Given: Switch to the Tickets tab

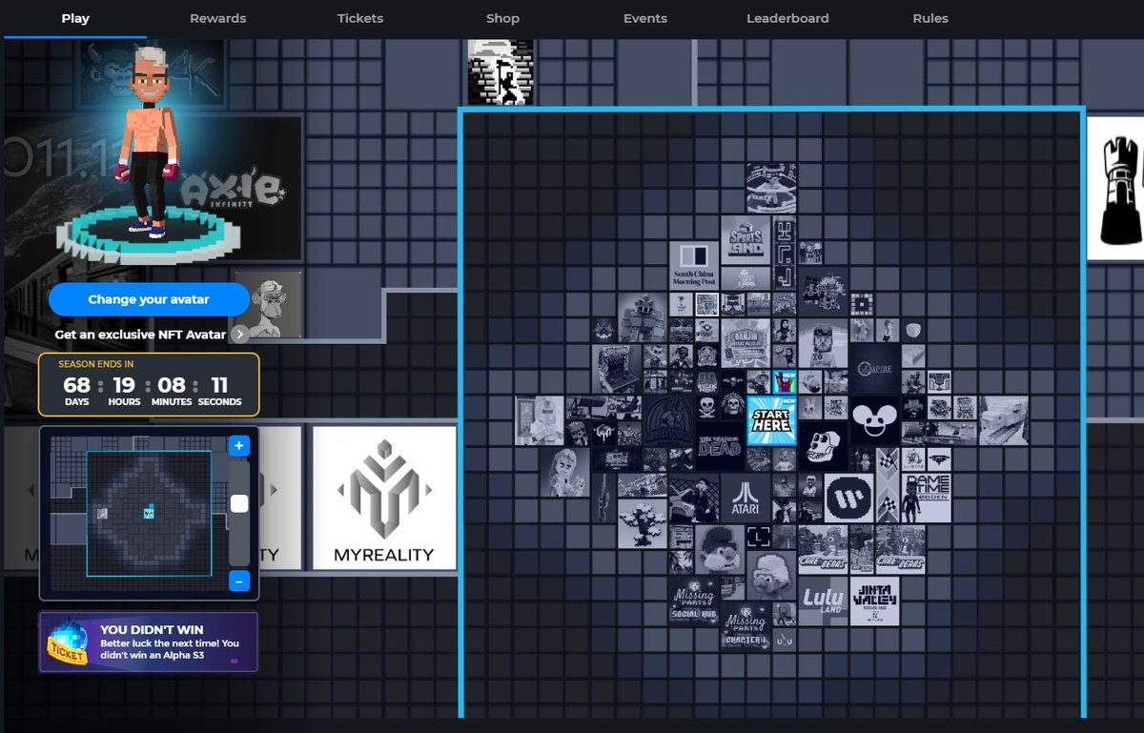Looking at the screenshot, I should (360, 18).
